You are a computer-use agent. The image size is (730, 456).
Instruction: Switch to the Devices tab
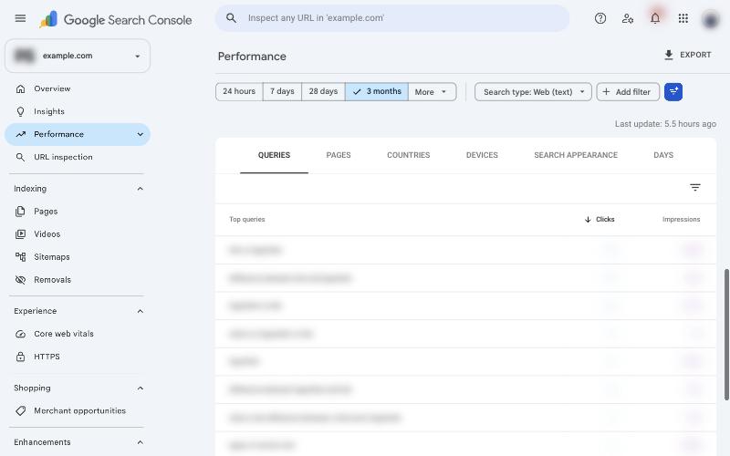click(x=482, y=155)
